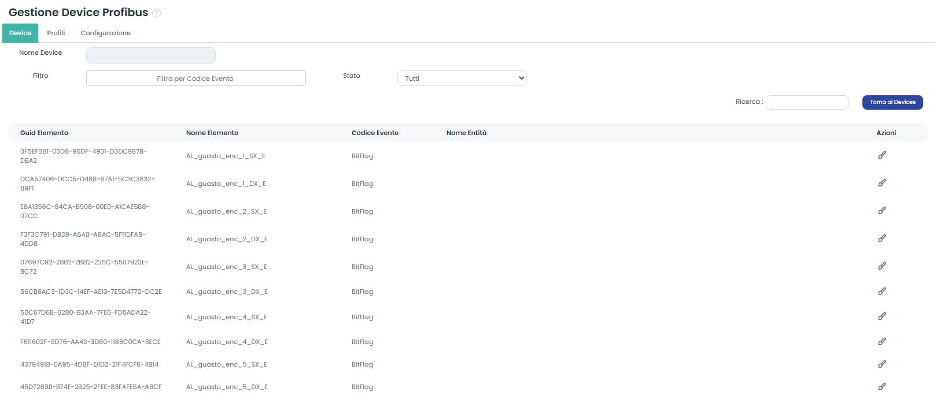Screen dimensions: 937x407
Task: Click edit icon for AL_guasto_enc_1_SX_E row
Action: [x=881, y=155]
